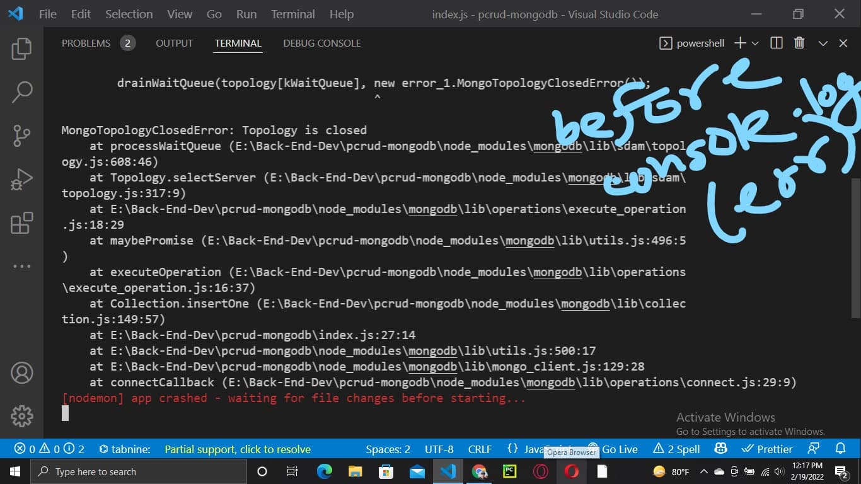Switch to the PROBLEMS tab
861x484 pixels.
86,43
